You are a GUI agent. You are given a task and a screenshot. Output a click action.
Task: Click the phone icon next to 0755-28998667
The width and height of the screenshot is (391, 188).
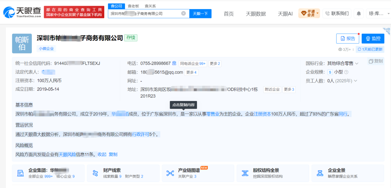pos(174,64)
